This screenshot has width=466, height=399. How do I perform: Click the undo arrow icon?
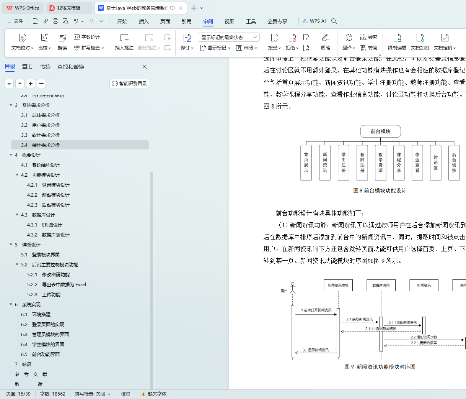click(x=76, y=21)
